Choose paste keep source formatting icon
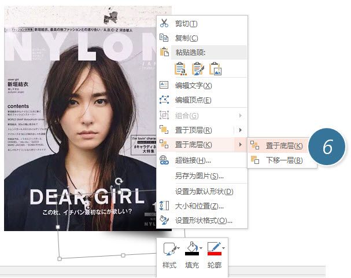Image resolution: width=351 pixels, height=278 pixels. coord(198,68)
